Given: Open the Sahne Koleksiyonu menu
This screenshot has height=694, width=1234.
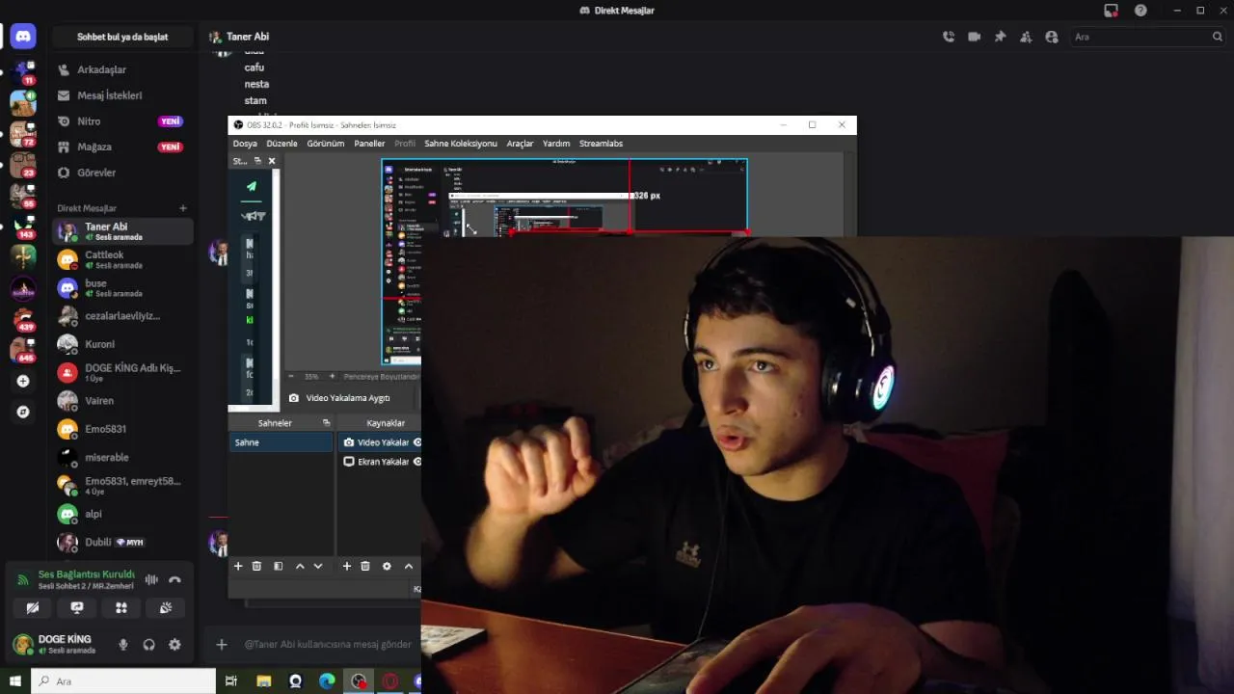Looking at the screenshot, I should click(461, 144).
